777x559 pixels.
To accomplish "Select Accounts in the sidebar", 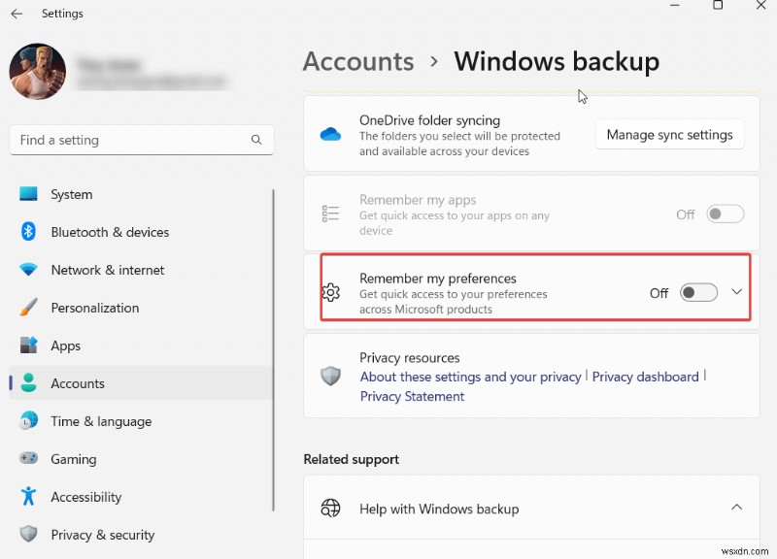I will 141,382.
